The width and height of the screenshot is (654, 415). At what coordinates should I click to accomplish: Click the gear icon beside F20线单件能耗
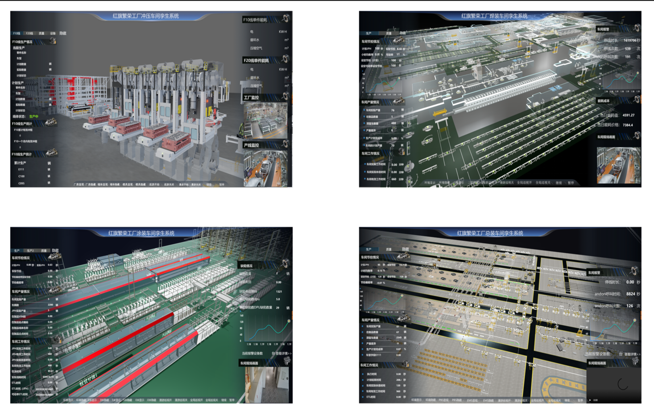[x=286, y=59]
